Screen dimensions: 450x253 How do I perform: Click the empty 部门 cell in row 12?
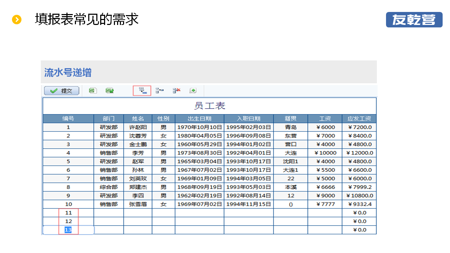[109, 221]
